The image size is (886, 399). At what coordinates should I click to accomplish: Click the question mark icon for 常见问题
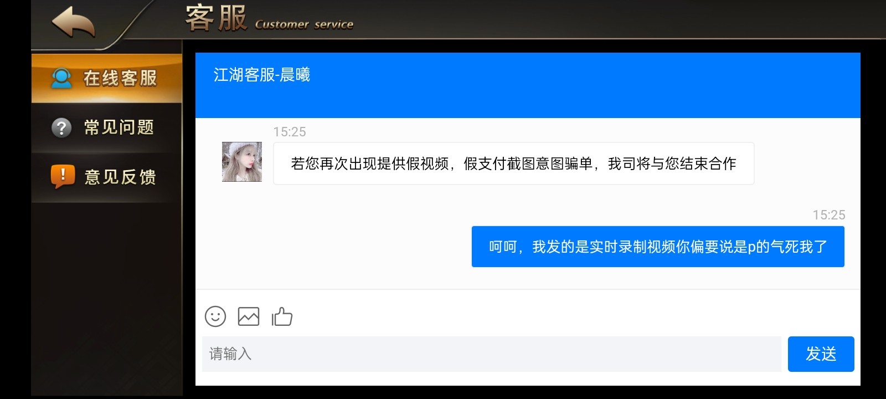pos(61,128)
